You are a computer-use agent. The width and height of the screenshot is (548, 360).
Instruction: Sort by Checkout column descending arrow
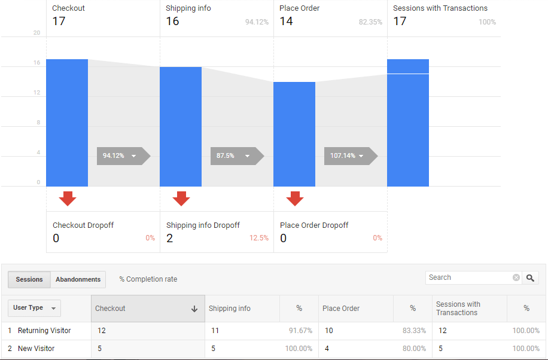[x=194, y=309]
